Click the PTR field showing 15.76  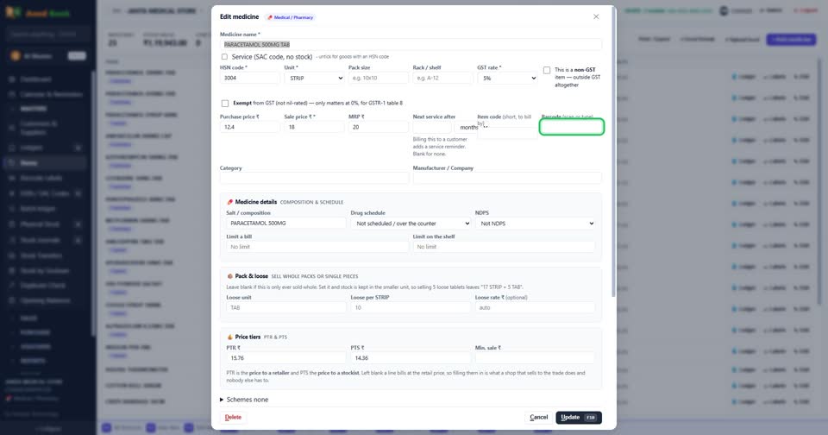pos(286,358)
